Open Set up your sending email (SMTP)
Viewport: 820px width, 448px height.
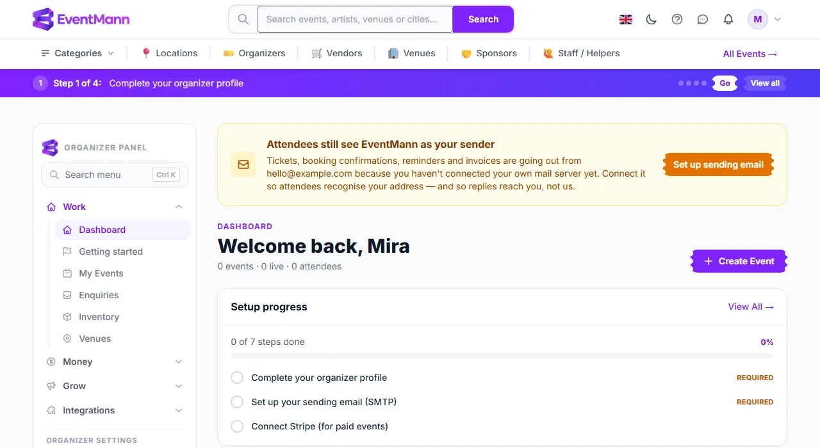click(x=324, y=402)
